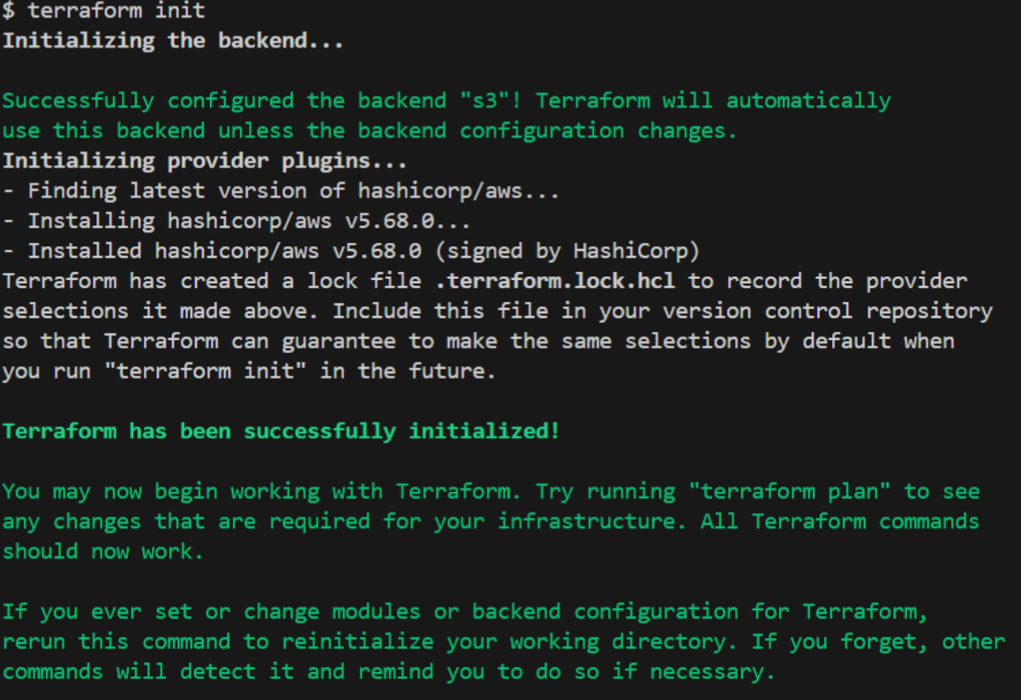Select "Terraform has been successfully initialized!" message
1021x700 pixels.
[281, 431]
